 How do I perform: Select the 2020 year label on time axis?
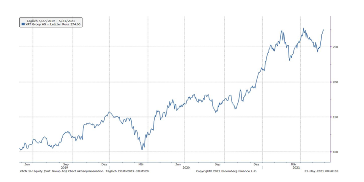pyautogui.click(x=186, y=167)
